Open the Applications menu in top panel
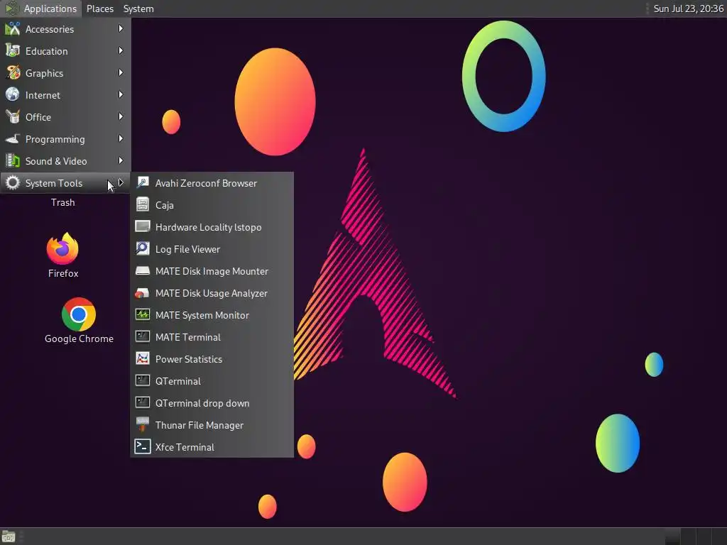Viewport: 727px width, 545px height. [x=40, y=9]
